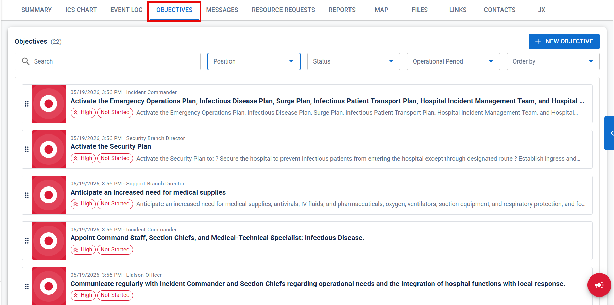
Task: Click target icon of medical supplies objective
Action: click(x=49, y=195)
